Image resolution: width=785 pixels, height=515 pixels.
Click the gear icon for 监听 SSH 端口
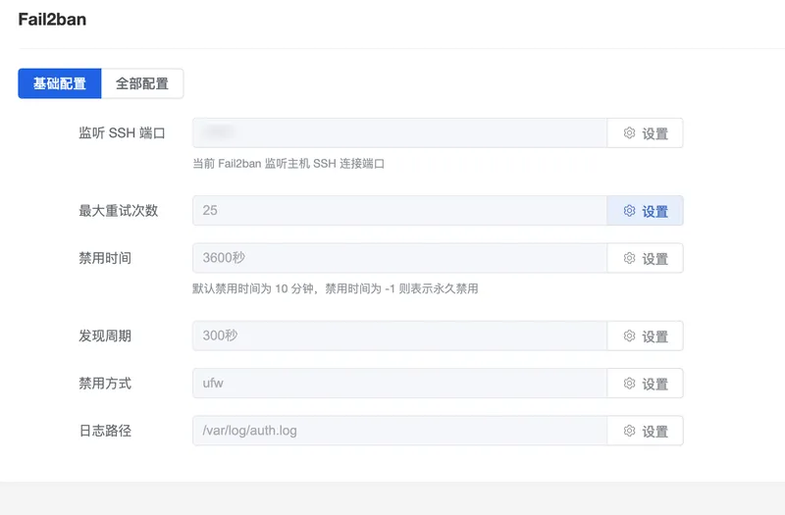[629, 132]
